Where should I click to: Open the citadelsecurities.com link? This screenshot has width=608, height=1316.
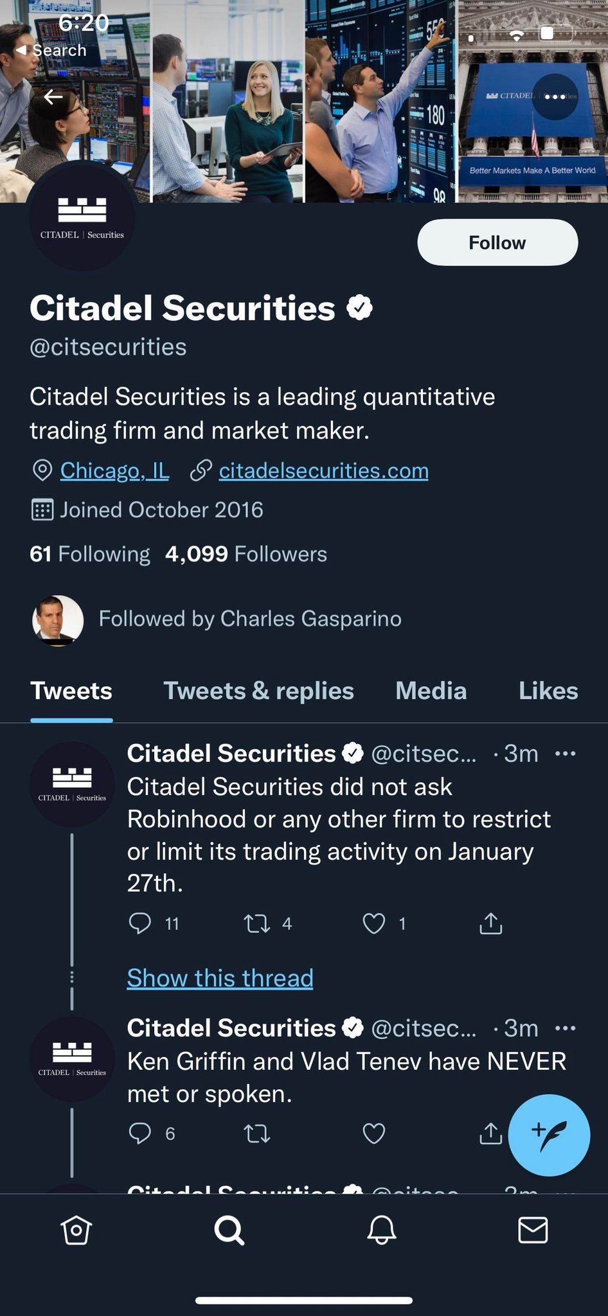point(323,471)
